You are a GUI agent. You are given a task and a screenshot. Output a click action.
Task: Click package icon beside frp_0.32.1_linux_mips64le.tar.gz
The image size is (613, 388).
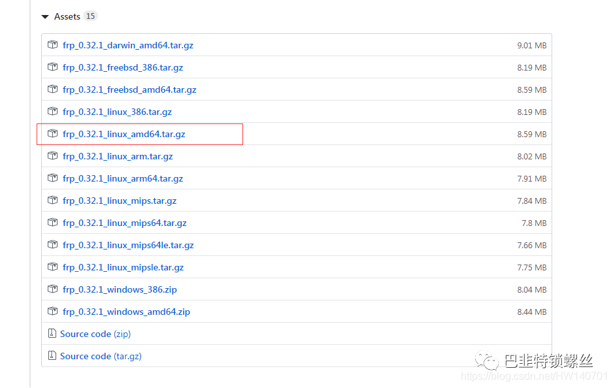tap(52, 244)
